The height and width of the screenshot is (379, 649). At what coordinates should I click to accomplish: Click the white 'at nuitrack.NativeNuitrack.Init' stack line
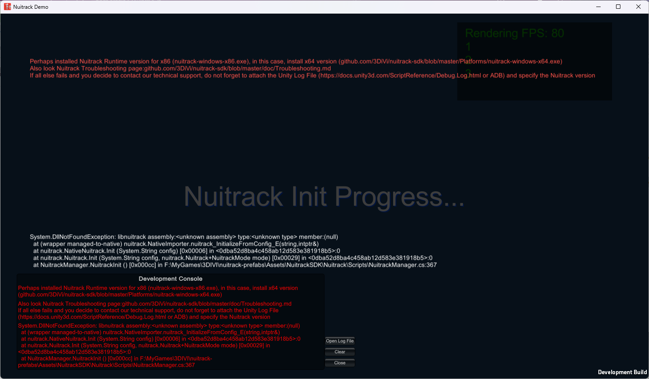(x=186, y=251)
